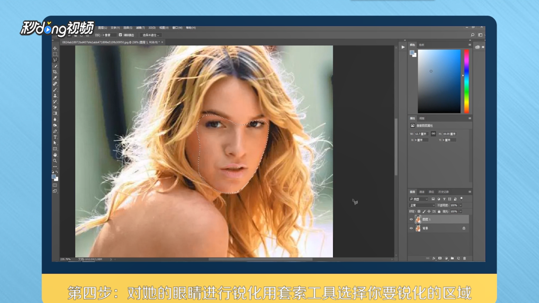Viewport: 539px width, 303px height.
Task: Switch to the 历史记录 history tab
Action: click(x=443, y=192)
